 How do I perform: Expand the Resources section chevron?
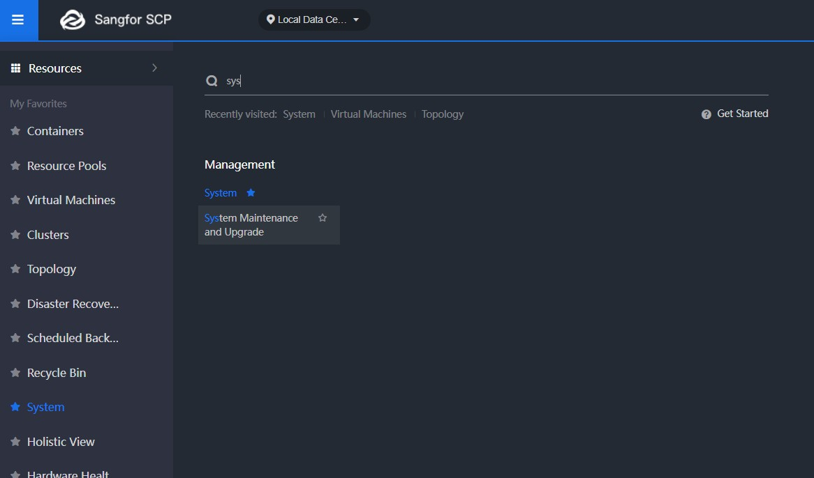click(x=155, y=68)
